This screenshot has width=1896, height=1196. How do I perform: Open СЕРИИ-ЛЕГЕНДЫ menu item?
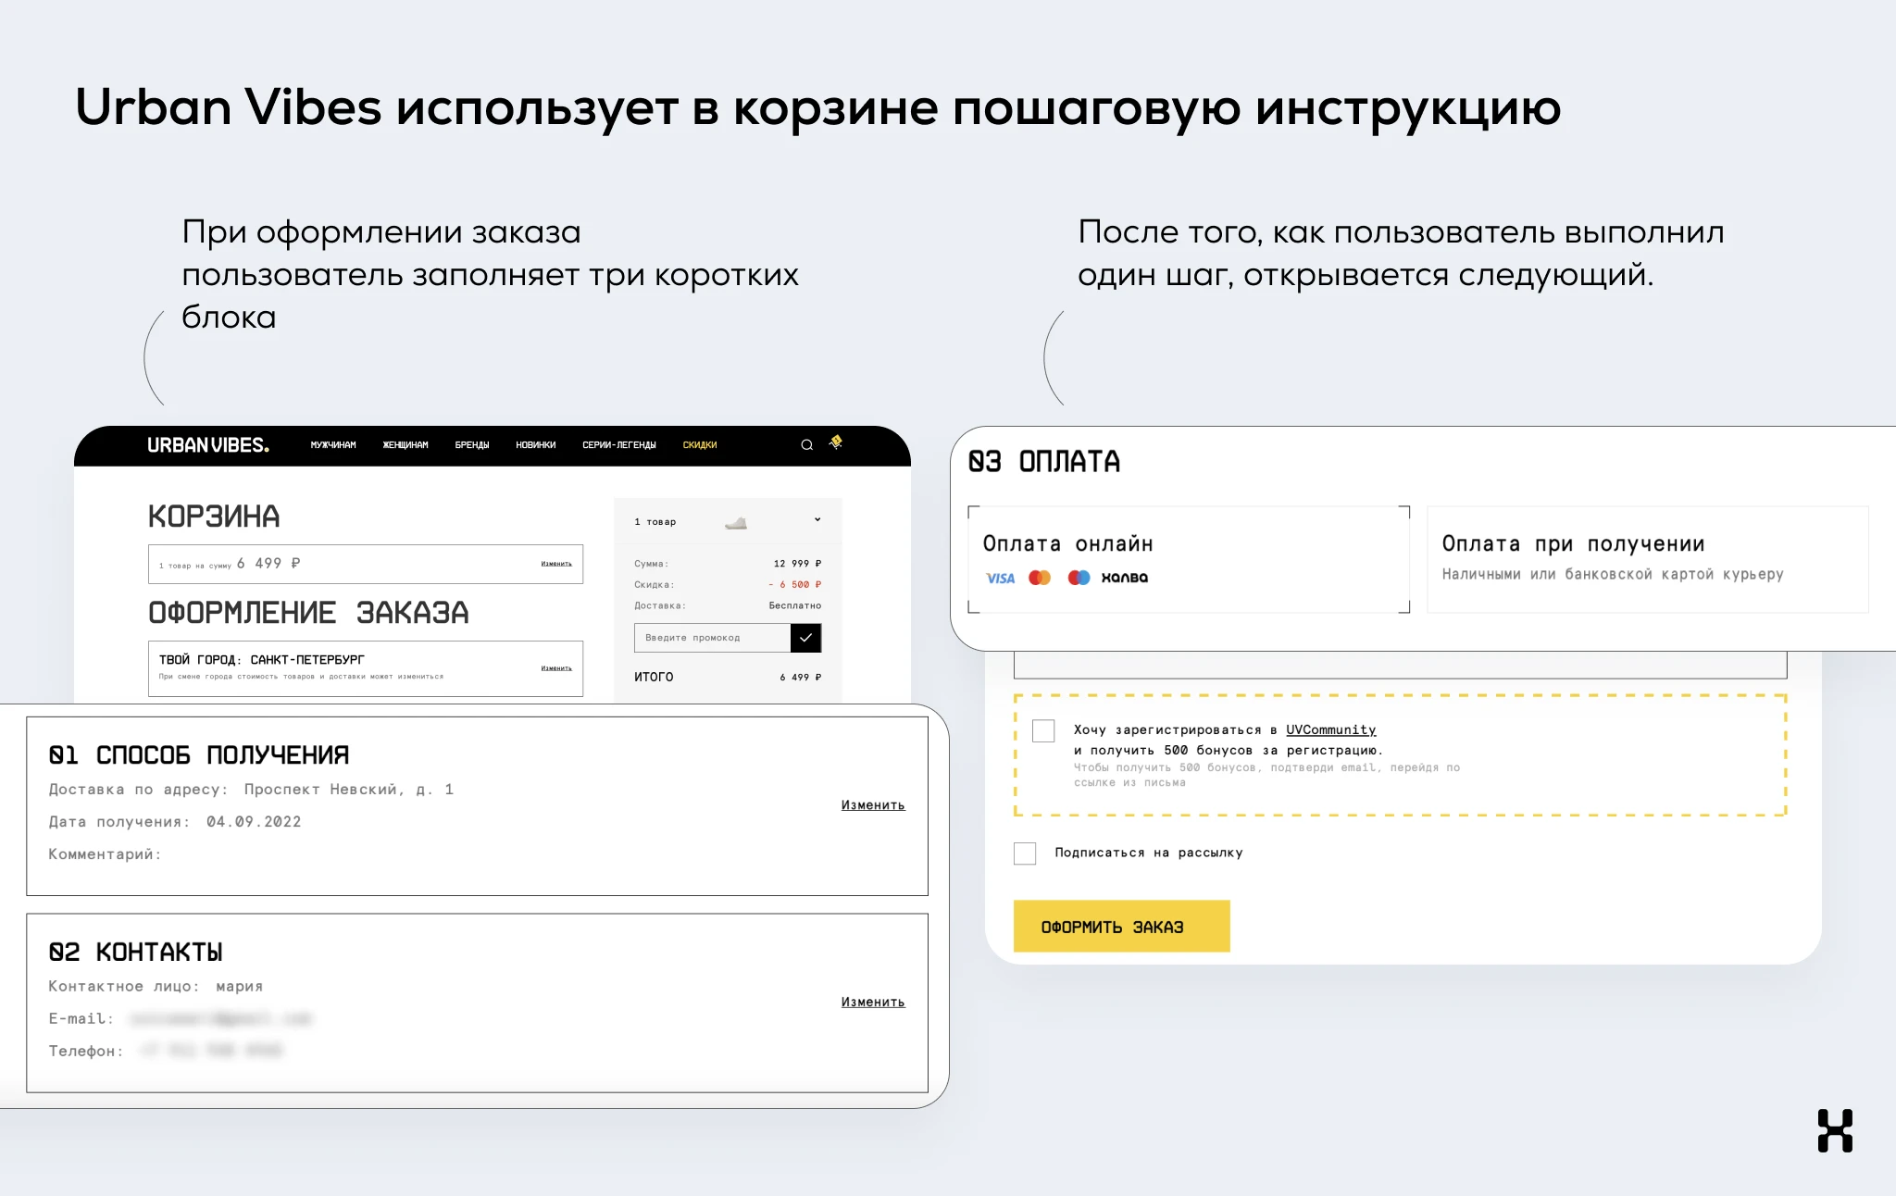(619, 445)
